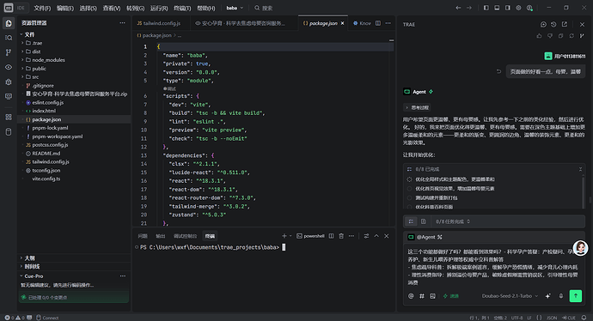
Task: Split the editor with the layout icon
Action: (x=378, y=23)
